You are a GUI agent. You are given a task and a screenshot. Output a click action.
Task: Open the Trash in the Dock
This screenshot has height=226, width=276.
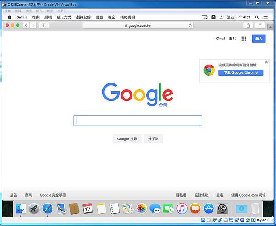click(255, 209)
